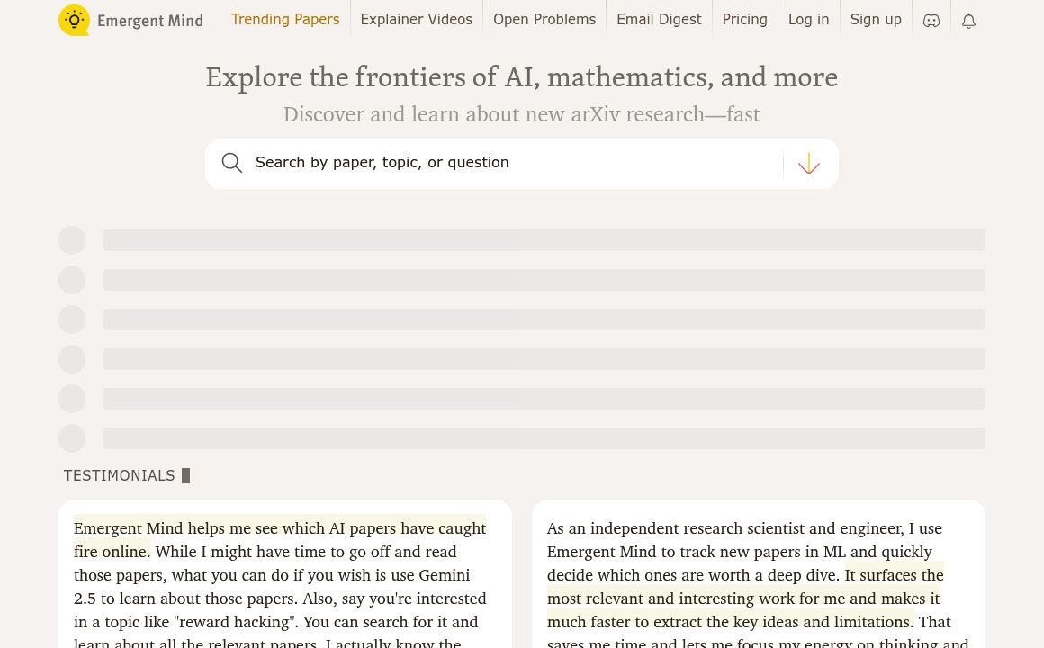Click the first loading placeholder circle
Image resolution: width=1044 pixels, height=648 pixels.
click(x=72, y=240)
